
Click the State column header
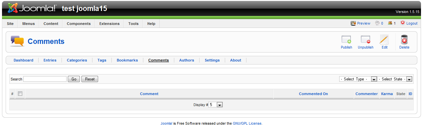coord(401,94)
